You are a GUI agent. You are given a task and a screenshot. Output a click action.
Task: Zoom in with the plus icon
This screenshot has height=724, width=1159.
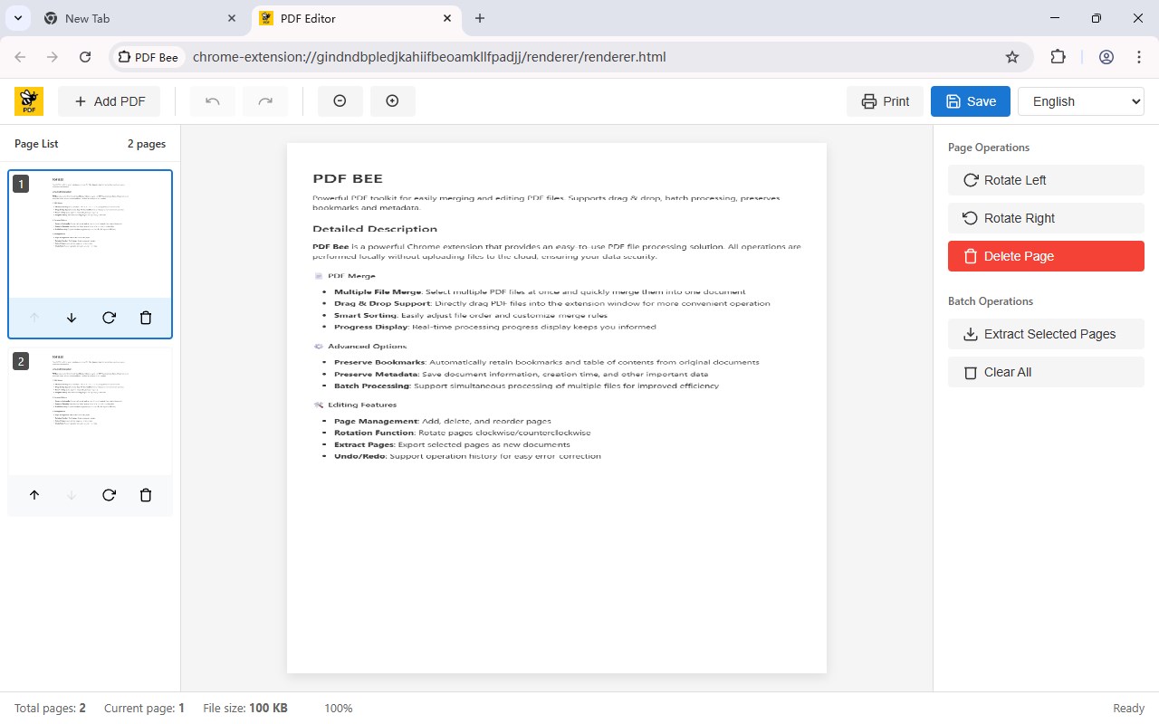pos(392,101)
